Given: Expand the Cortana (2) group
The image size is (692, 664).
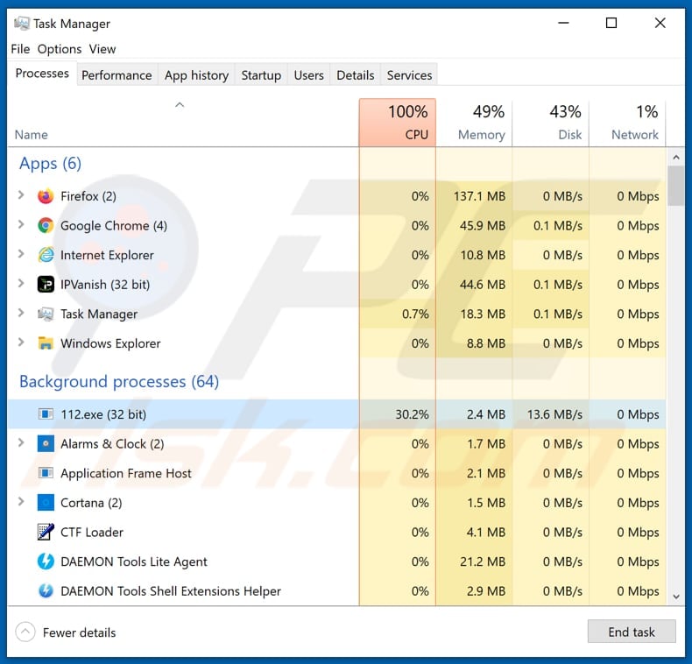Looking at the screenshot, I should tap(20, 501).
